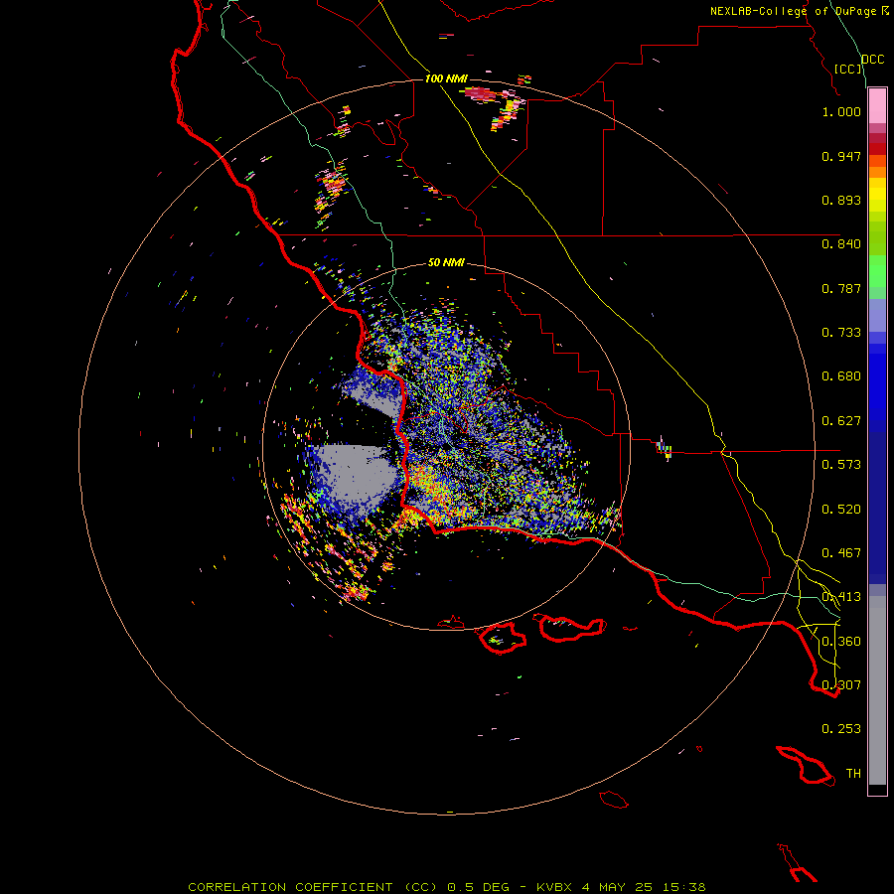The width and height of the screenshot is (894, 894).
Task: Click the 0.893 scale value
Action: tap(841, 200)
